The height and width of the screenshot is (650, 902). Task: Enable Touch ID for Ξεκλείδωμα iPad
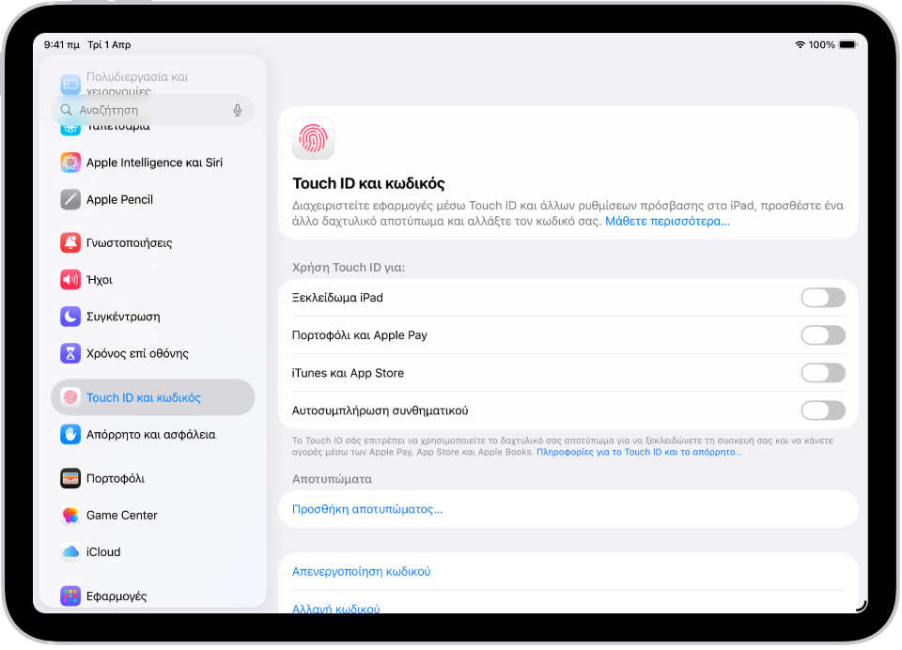(x=823, y=298)
